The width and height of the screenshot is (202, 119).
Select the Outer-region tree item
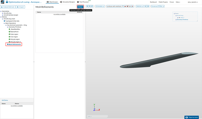tap(14, 34)
